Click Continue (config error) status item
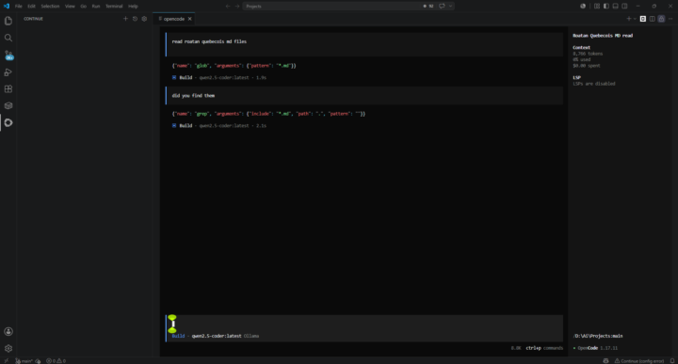678x364 pixels. tap(639, 361)
